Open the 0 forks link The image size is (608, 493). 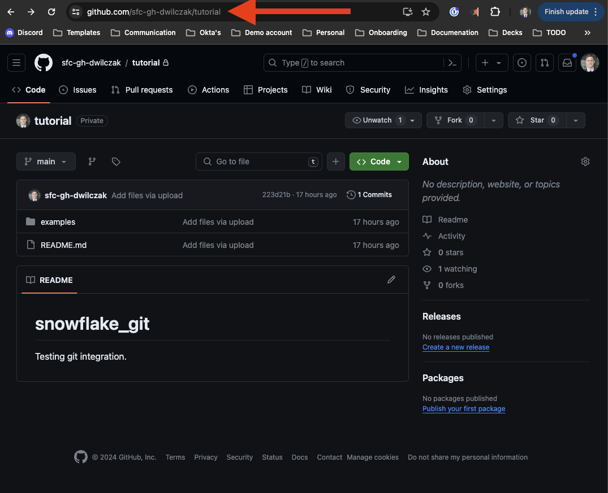[443, 285]
